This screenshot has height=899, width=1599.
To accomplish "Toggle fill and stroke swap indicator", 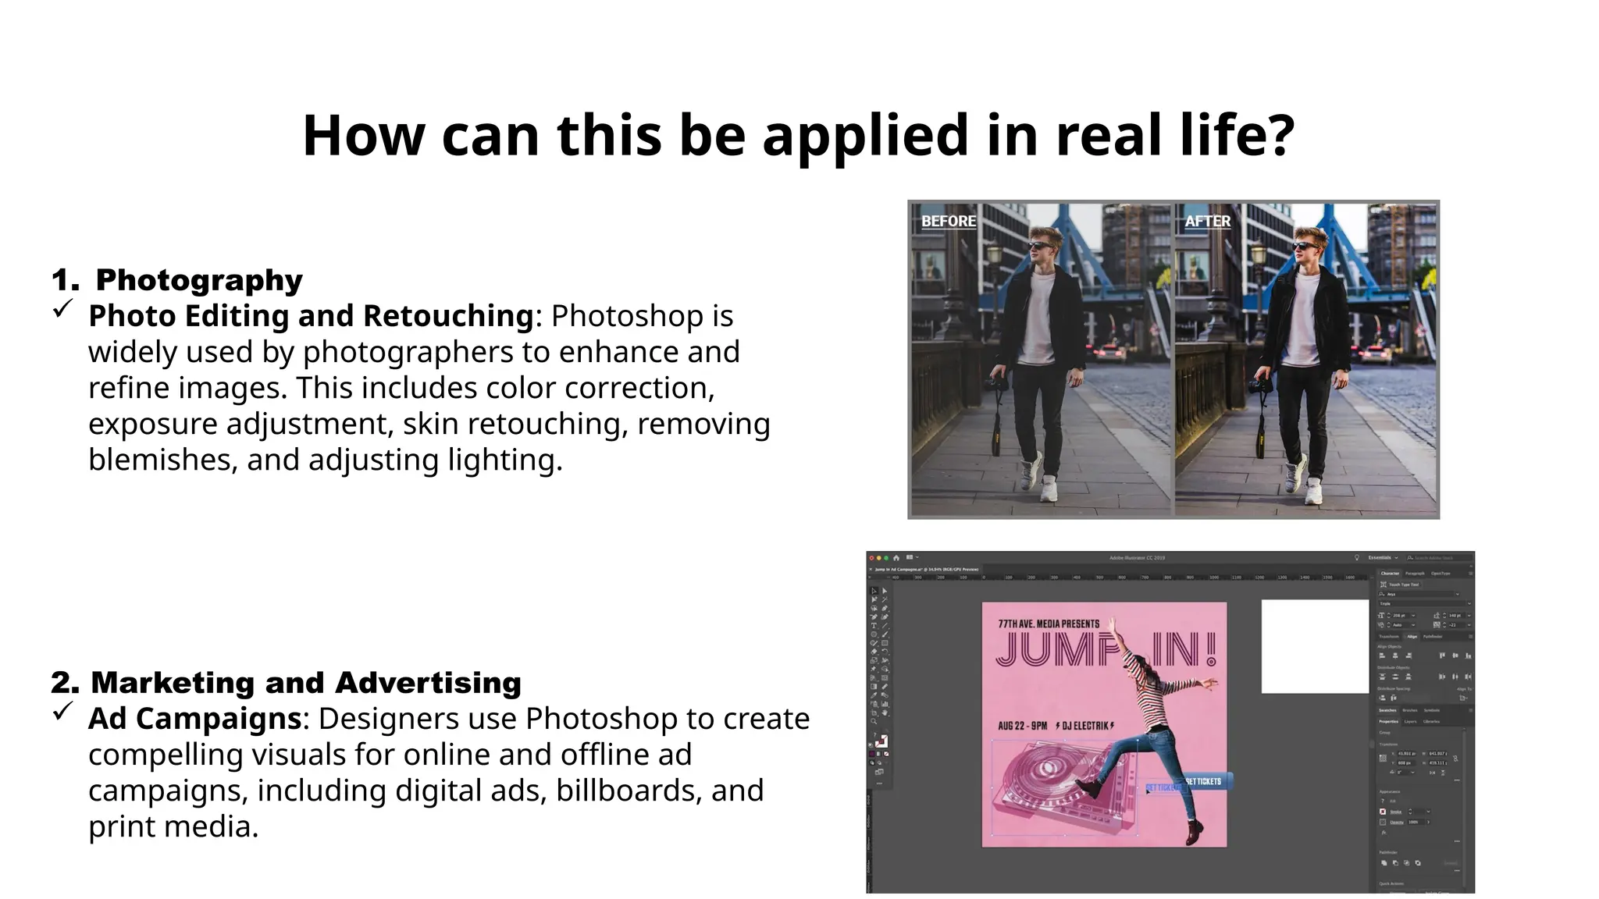I will tap(886, 730).
